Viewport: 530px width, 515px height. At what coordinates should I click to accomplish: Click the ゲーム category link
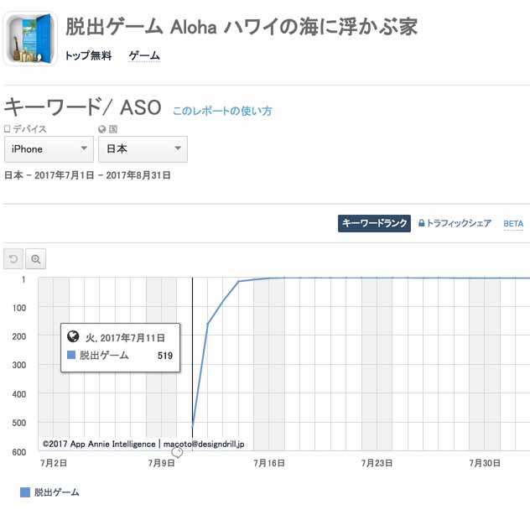click(144, 56)
